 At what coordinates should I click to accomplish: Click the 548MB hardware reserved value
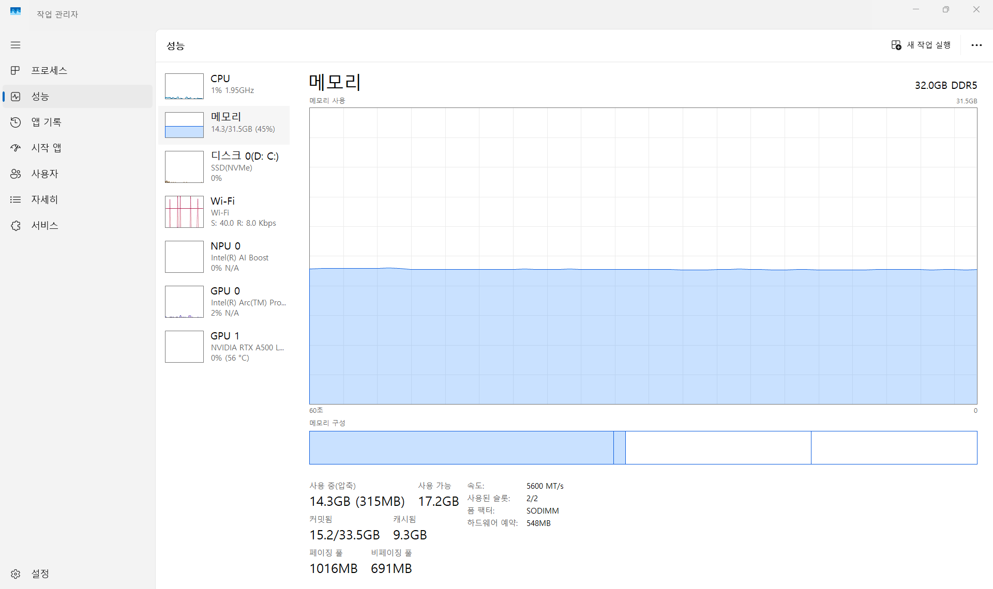tap(538, 523)
